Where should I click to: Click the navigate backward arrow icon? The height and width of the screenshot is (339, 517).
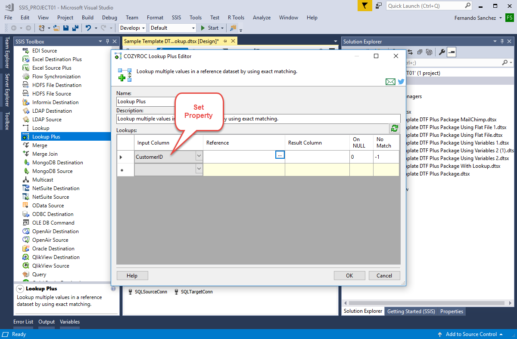click(14, 28)
